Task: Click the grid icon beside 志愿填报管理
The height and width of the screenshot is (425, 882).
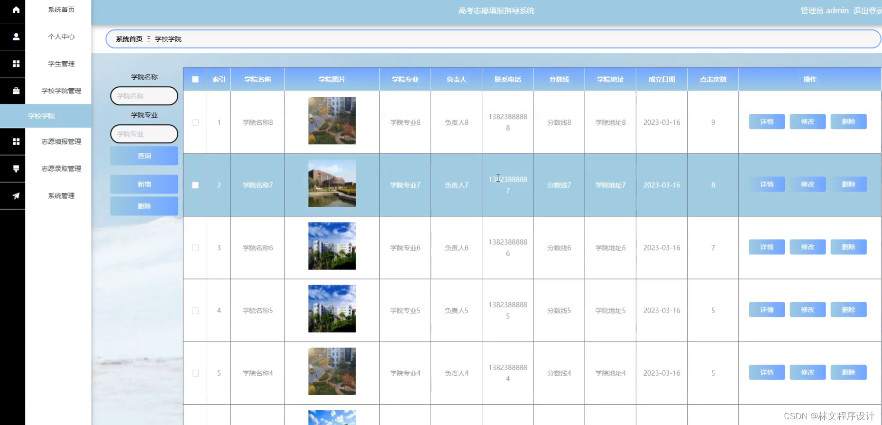Action: 16,141
